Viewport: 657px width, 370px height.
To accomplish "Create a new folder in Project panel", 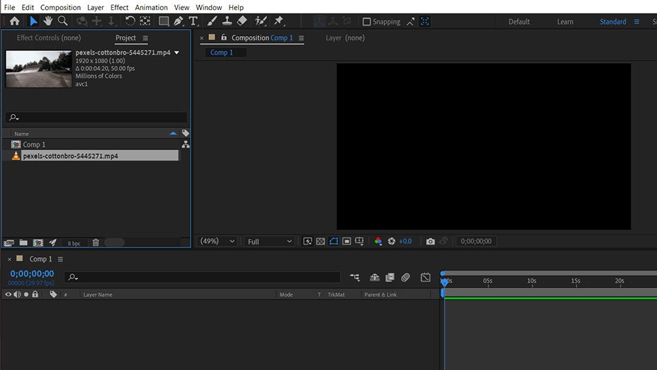I will coord(23,242).
